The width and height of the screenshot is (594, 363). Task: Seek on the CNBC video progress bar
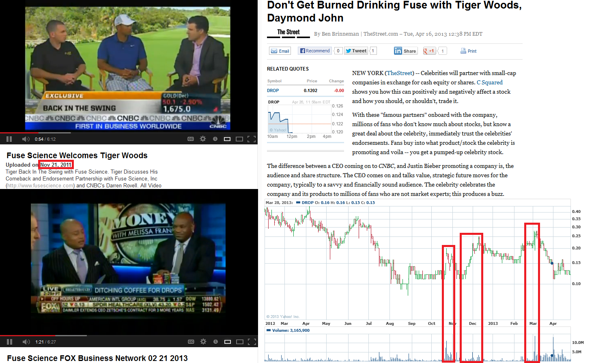pyautogui.click(x=129, y=133)
